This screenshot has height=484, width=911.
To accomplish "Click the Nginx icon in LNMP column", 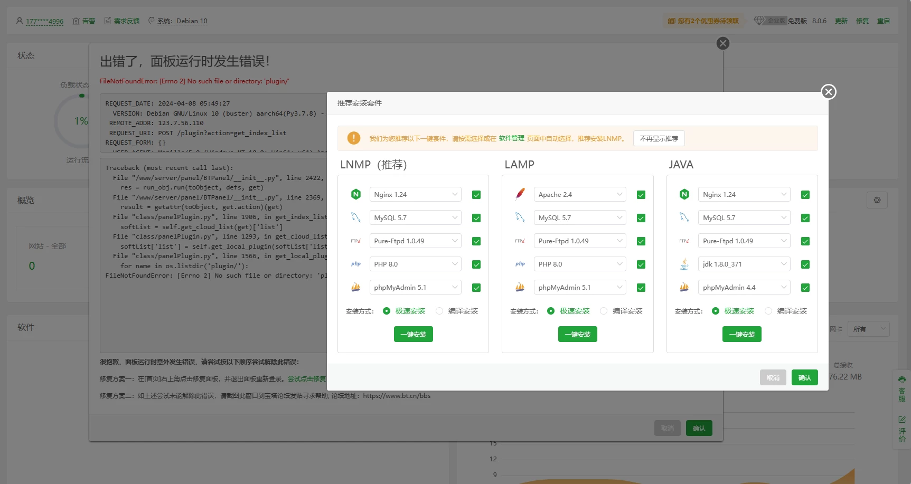I will click(x=356, y=194).
